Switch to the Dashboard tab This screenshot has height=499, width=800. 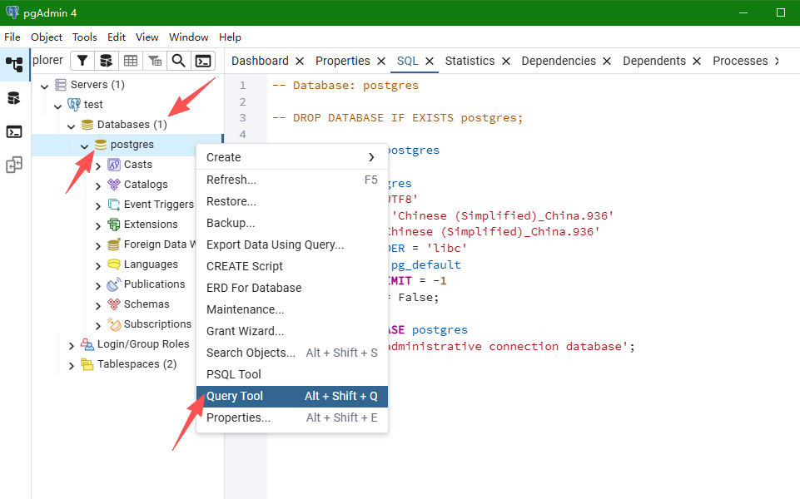coord(260,62)
